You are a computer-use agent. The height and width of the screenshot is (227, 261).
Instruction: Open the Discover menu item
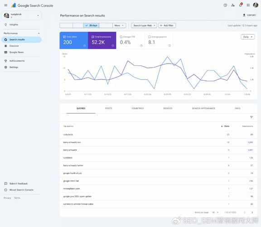[21, 46]
